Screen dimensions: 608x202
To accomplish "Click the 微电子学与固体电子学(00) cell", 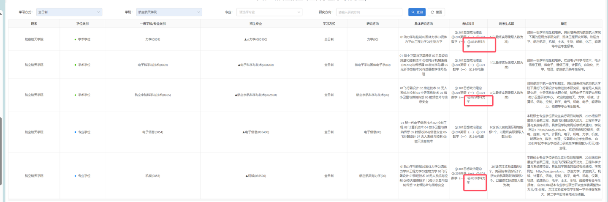I will click(x=372, y=65).
